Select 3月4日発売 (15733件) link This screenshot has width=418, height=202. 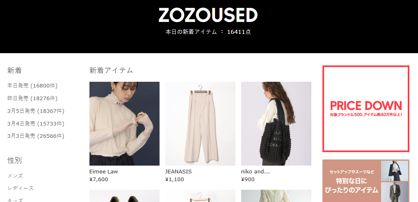click(x=36, y=123)
